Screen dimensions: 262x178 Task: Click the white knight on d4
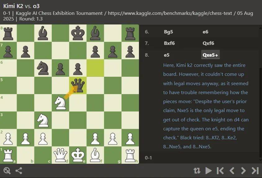tap(60, 103)
